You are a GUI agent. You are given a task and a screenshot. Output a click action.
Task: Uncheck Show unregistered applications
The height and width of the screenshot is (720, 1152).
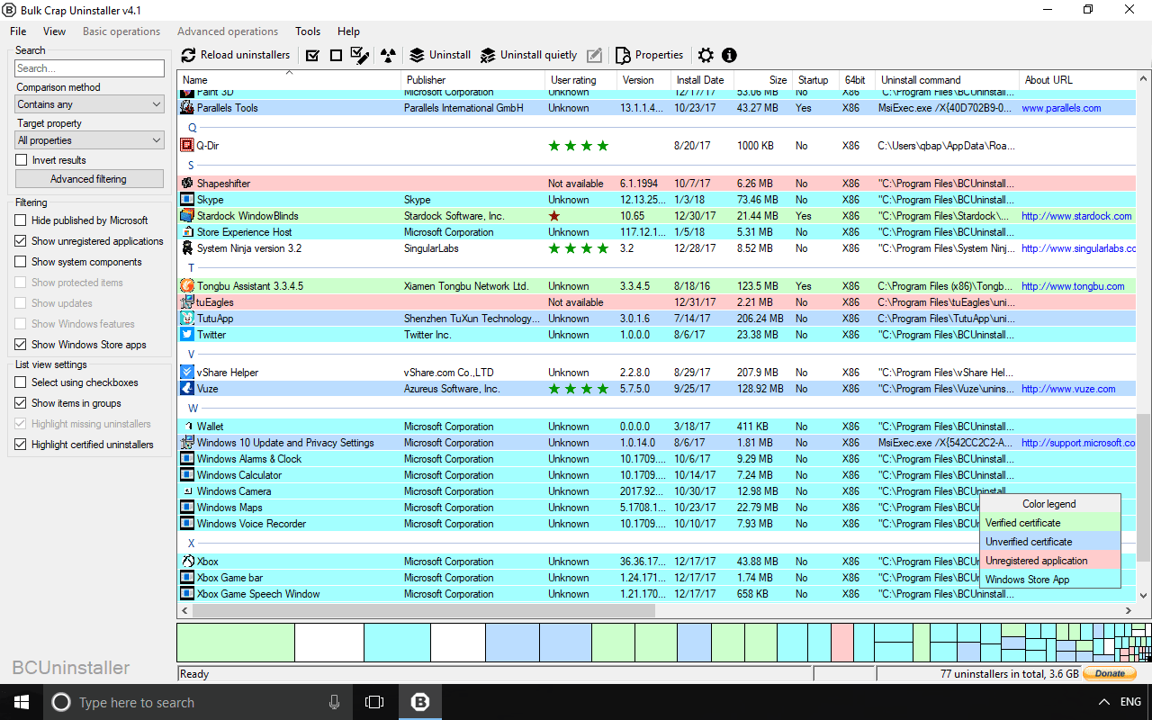click(x=22, y=241)
